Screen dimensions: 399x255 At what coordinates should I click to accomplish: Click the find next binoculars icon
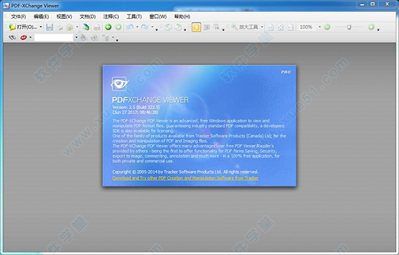point(94,38)
